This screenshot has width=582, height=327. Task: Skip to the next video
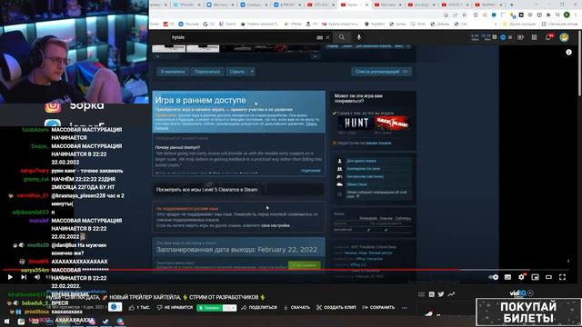[x=24, y=277]
